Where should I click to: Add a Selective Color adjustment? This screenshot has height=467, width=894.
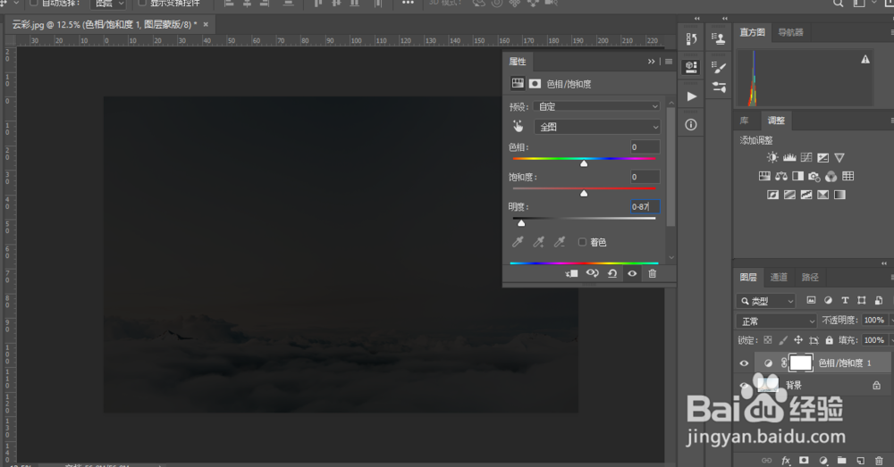pyautogui.click(x=822, y=195)
